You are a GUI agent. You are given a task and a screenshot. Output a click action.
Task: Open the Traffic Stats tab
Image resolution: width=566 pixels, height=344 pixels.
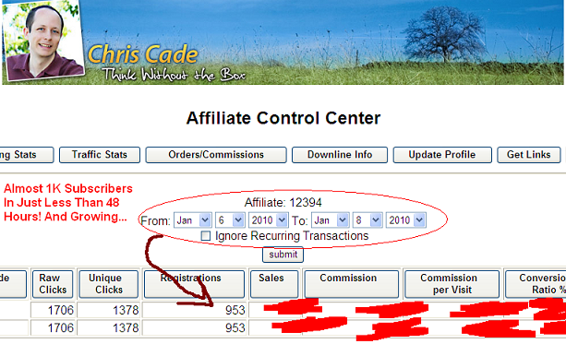pos(100,155)
